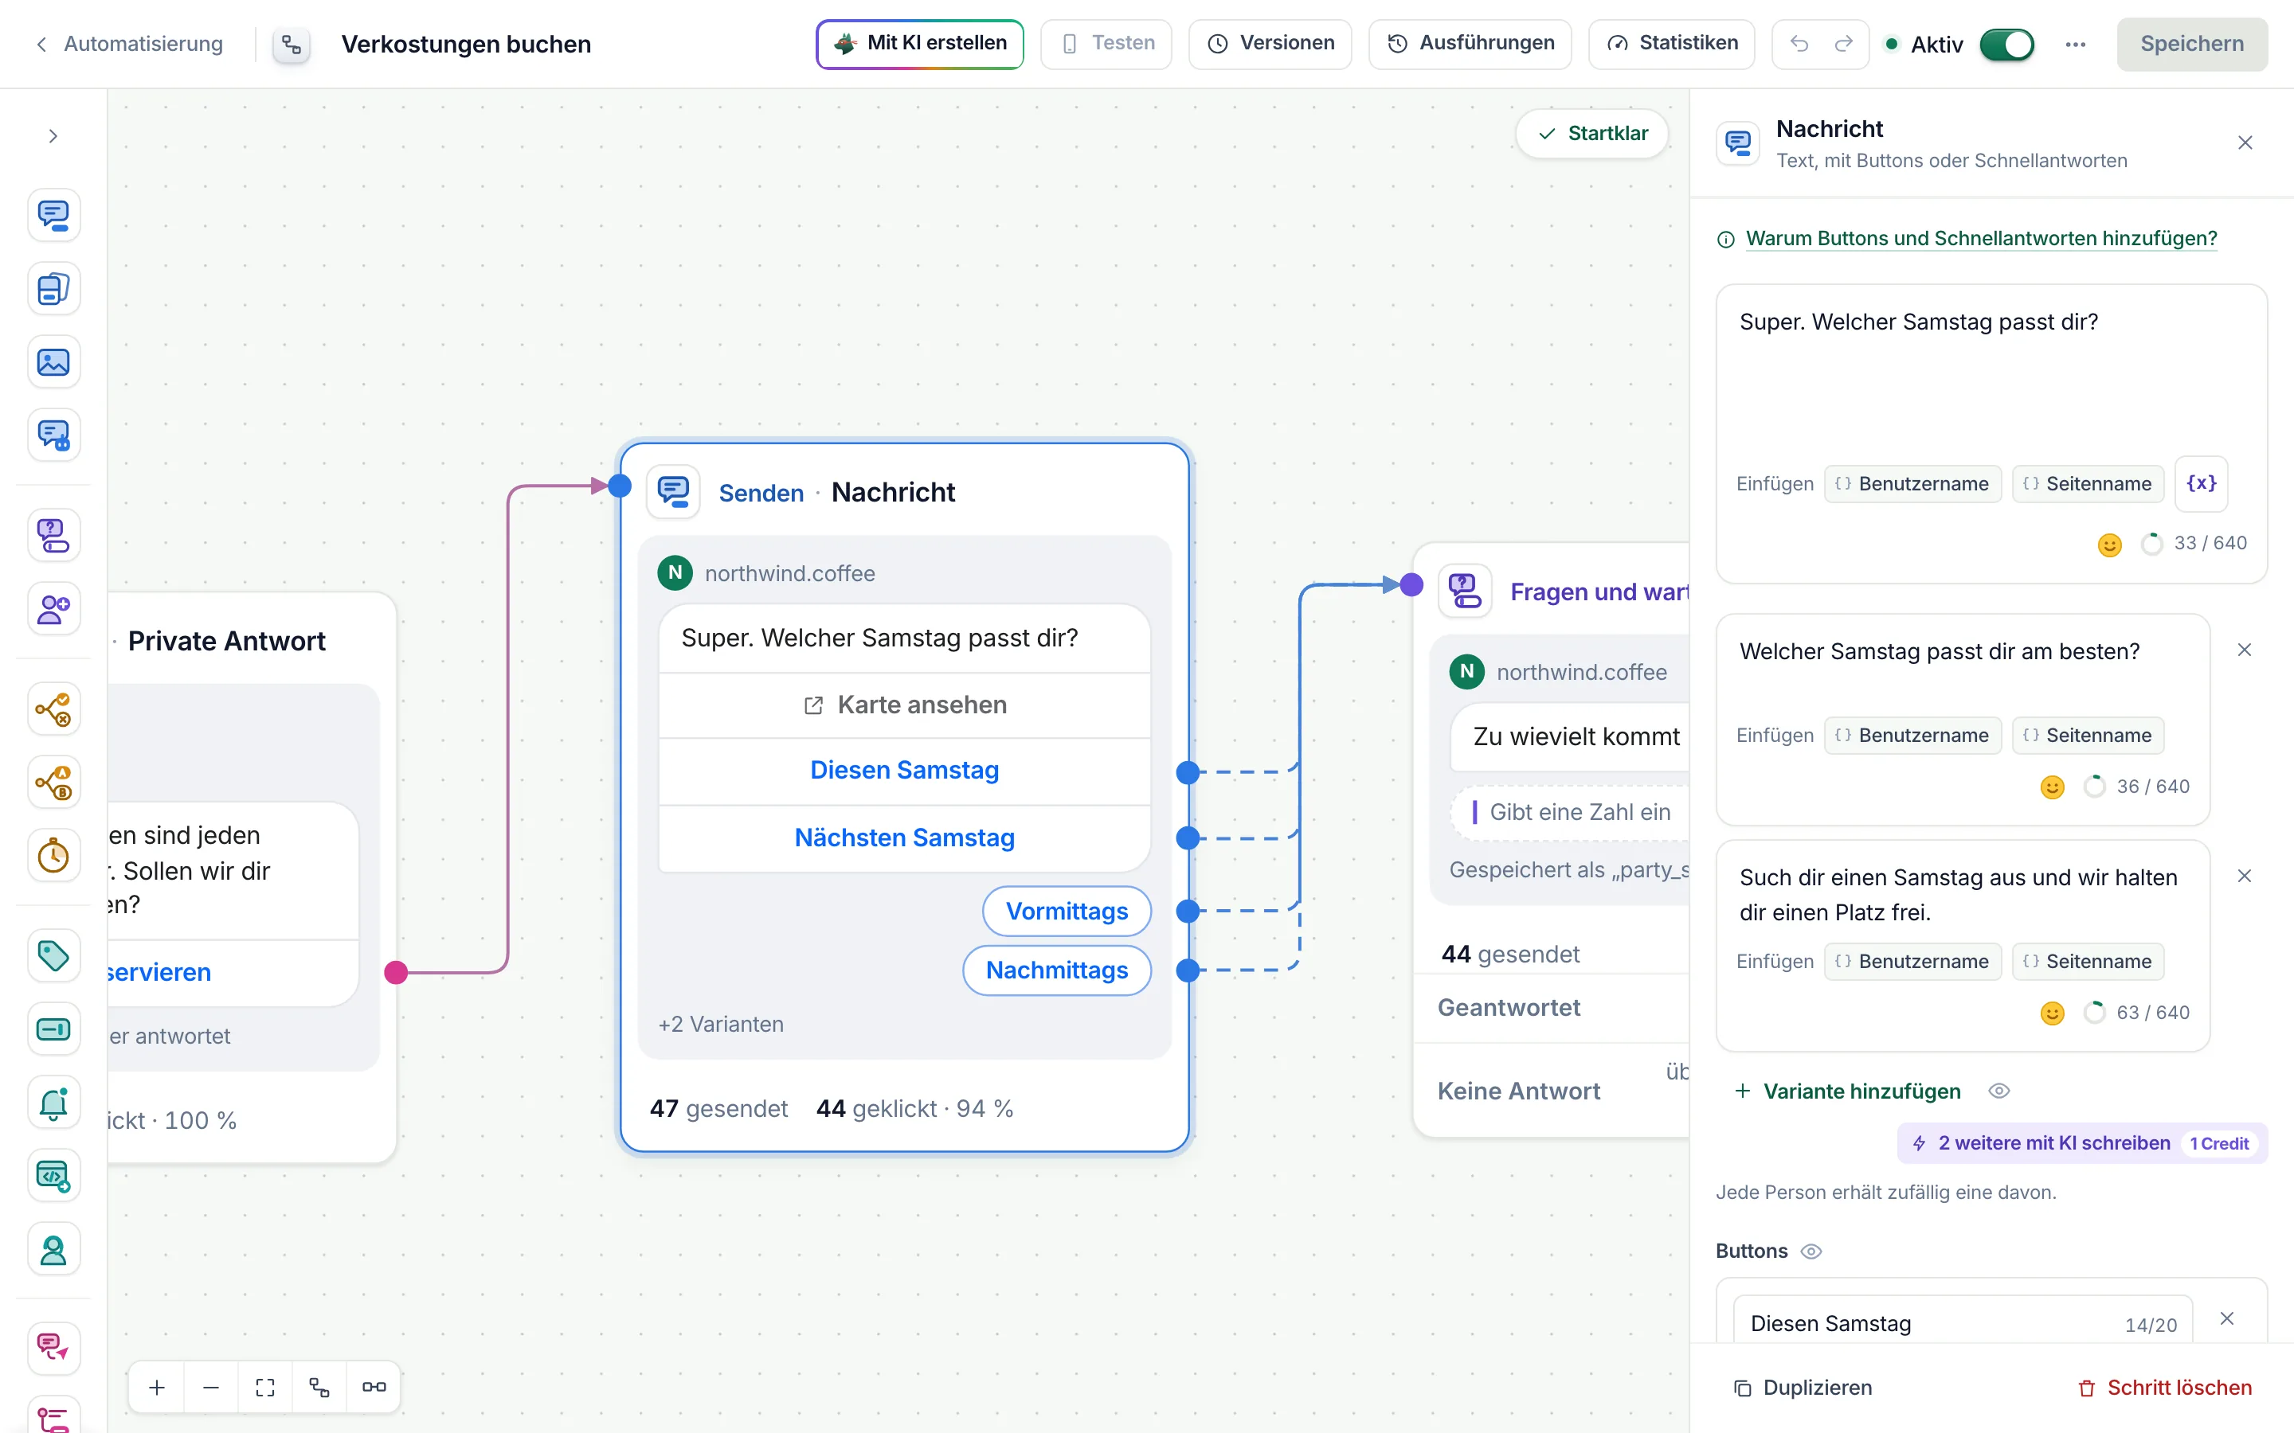Add the Ask and wait step icon
Viewport: 2294px width, 1433px height.
(53, 536)
